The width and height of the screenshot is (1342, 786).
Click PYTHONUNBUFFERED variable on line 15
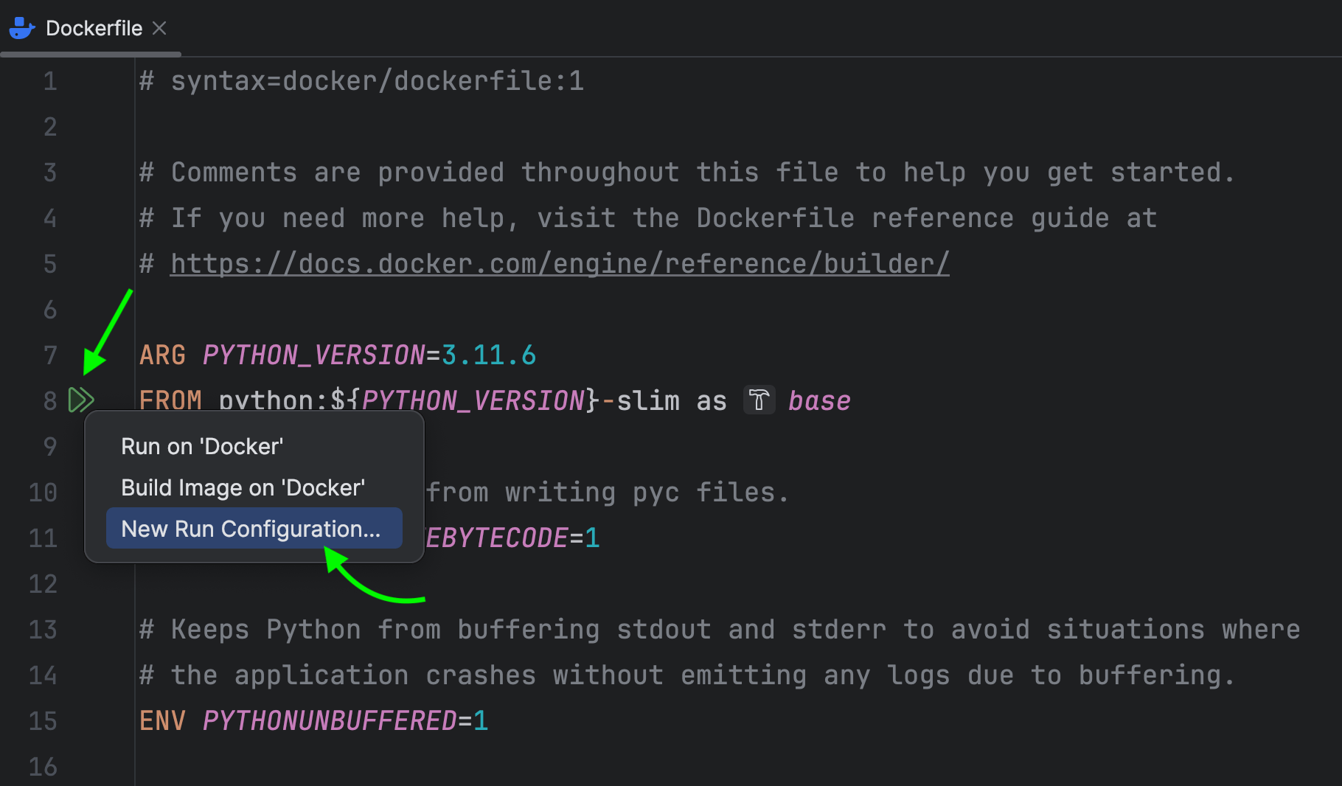pyautogui.click(x=330, y=721)
